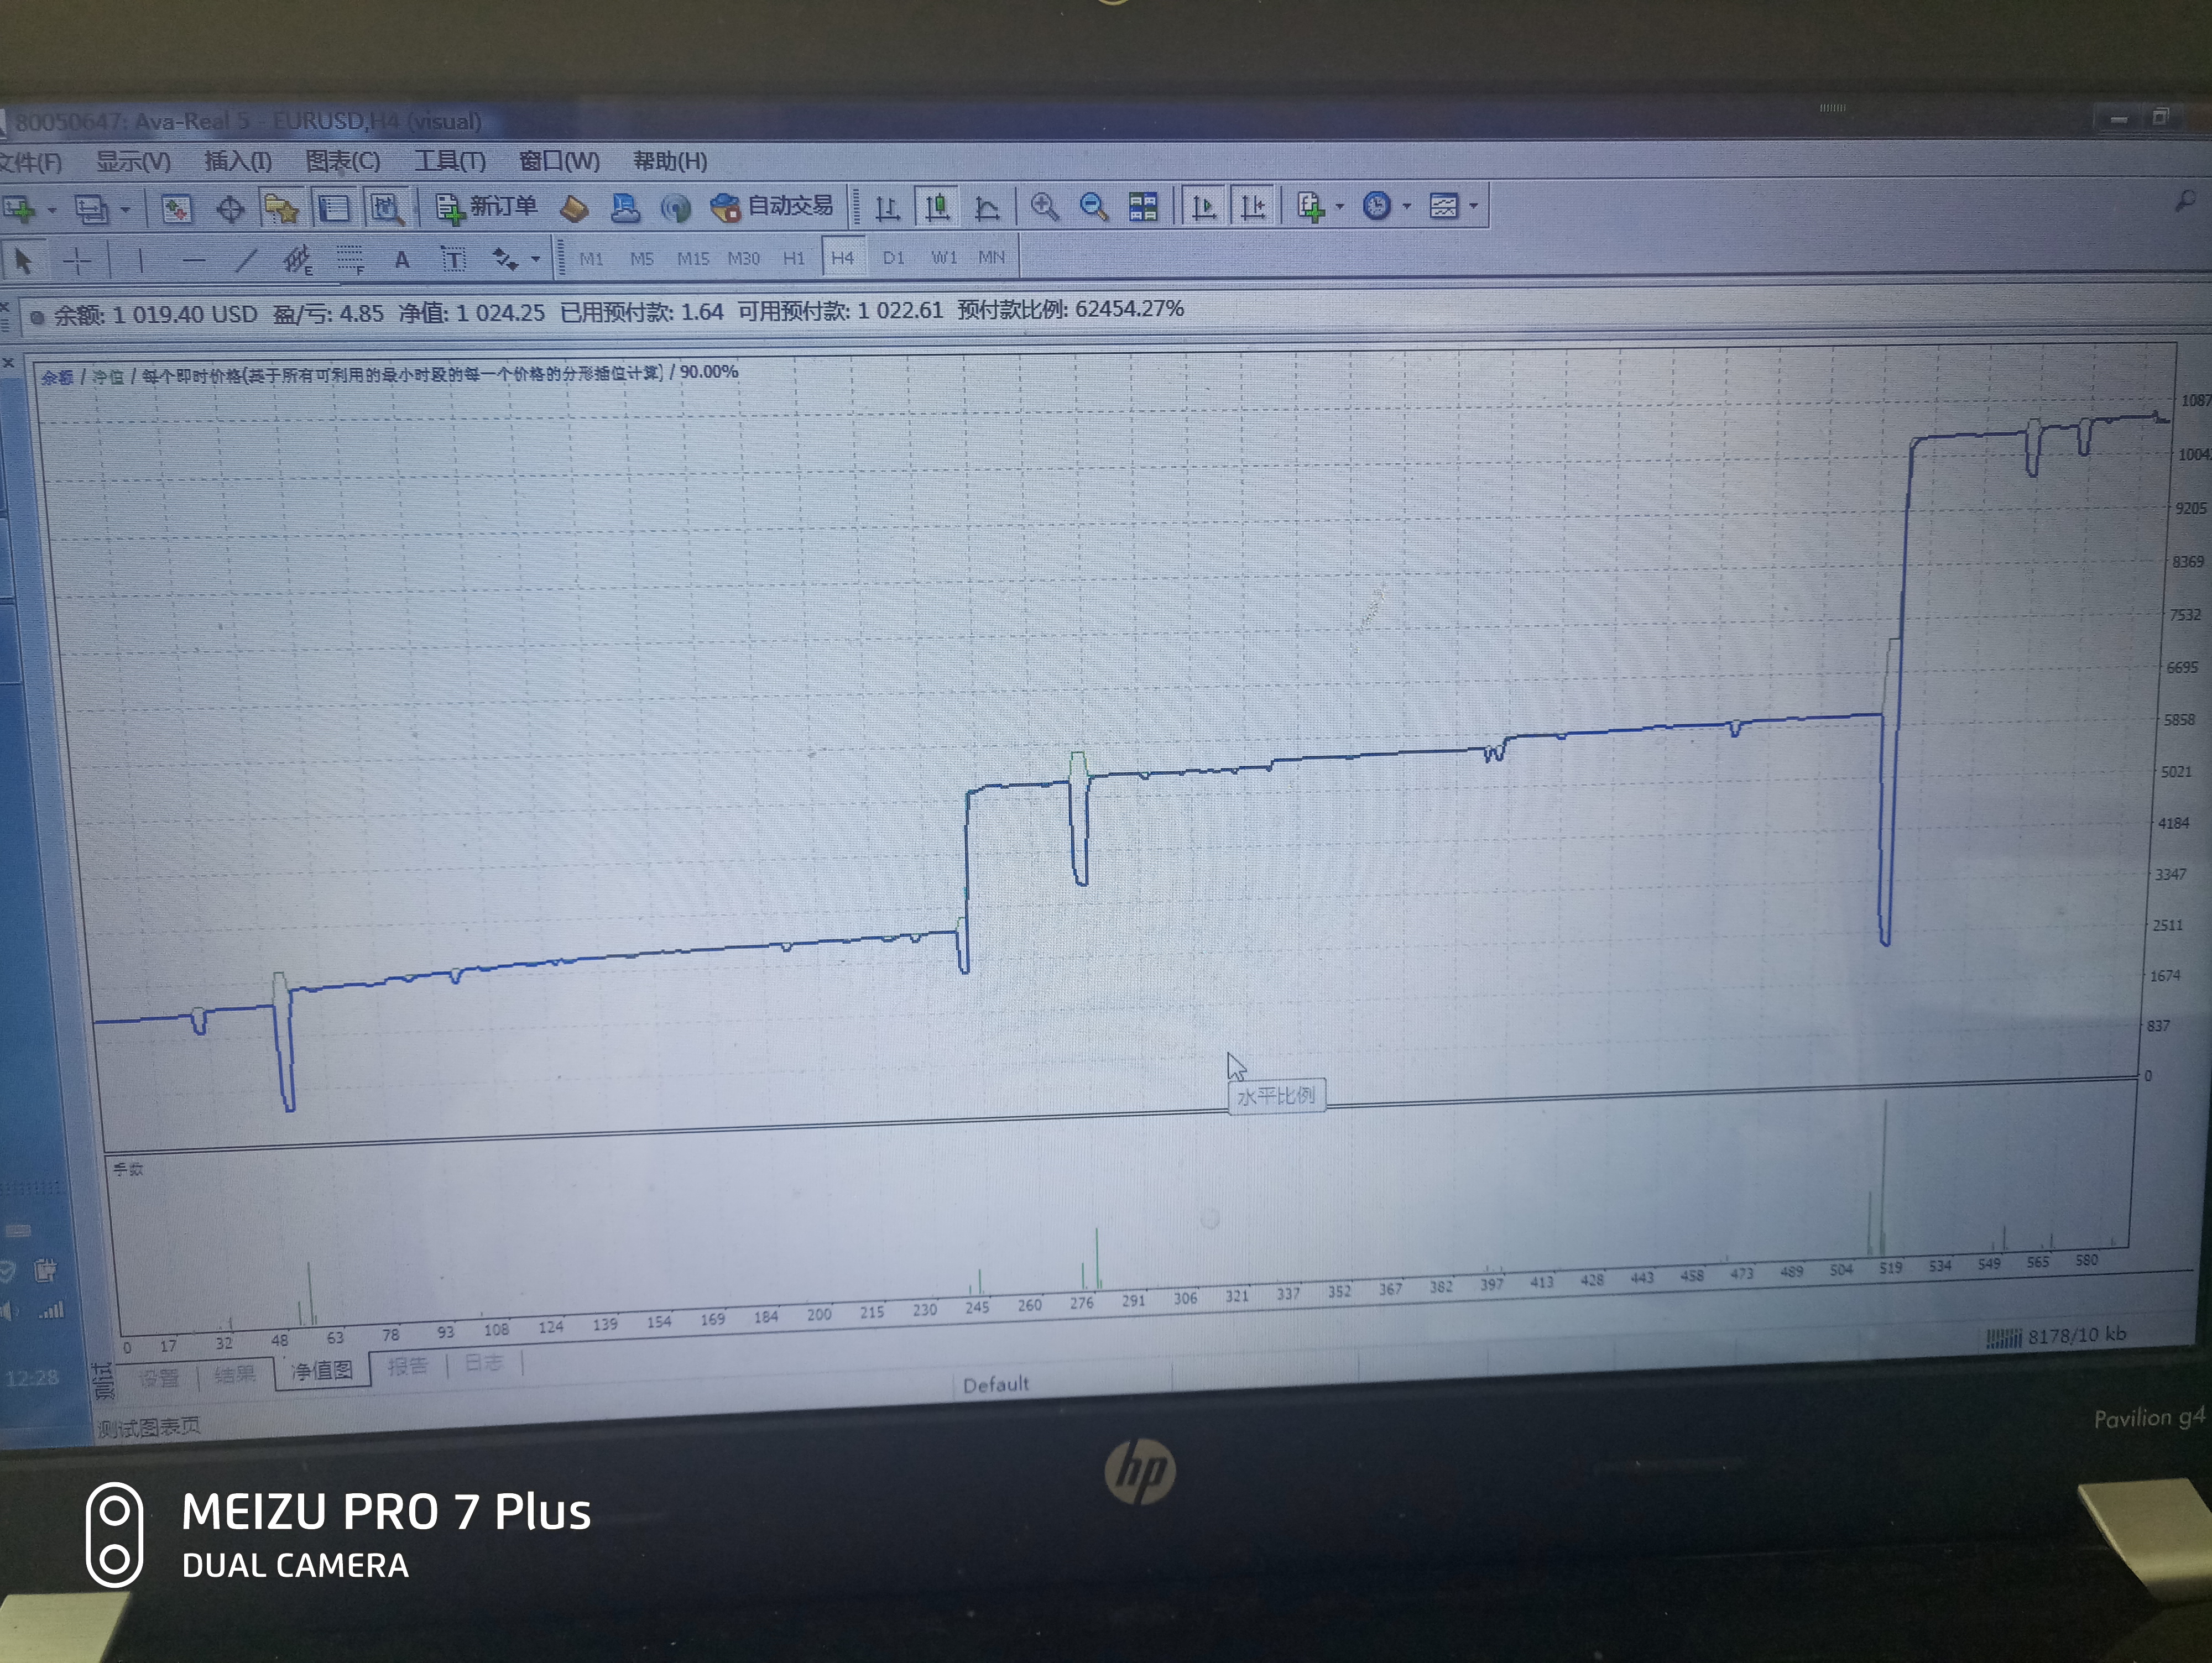Open the 图表(C) chart menu
This screenshot has width=2212, height=1663.
coord(342,161)
